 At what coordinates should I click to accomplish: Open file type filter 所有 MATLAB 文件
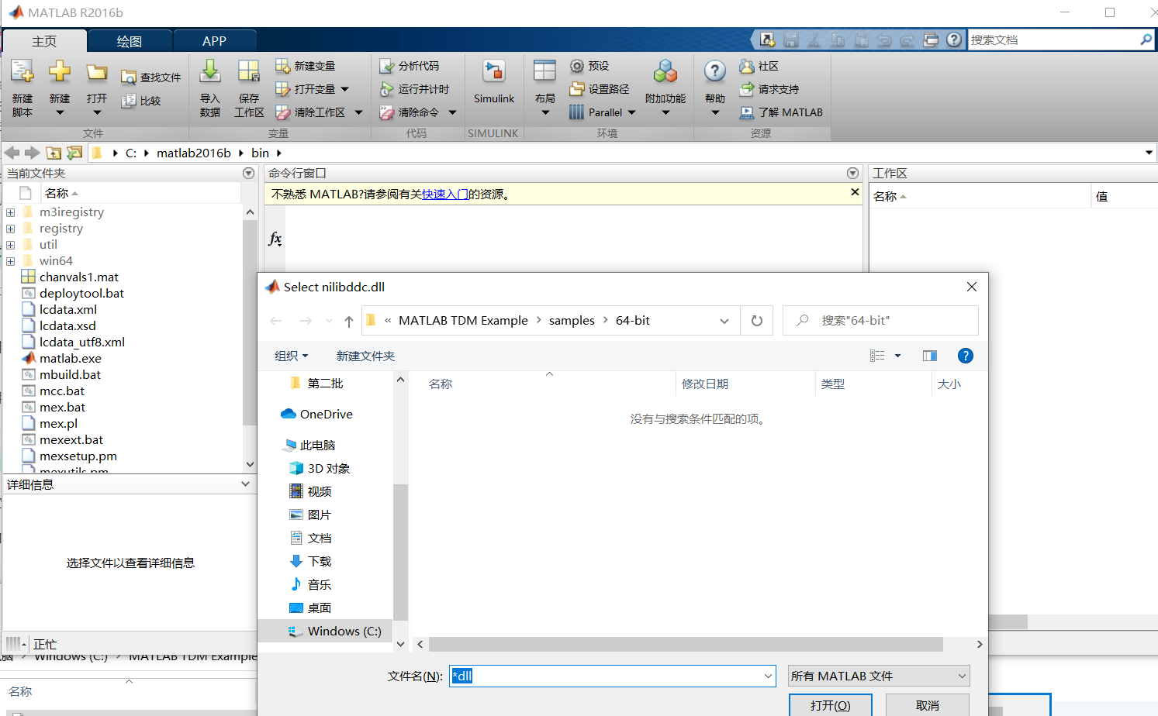tap(879, 676)
